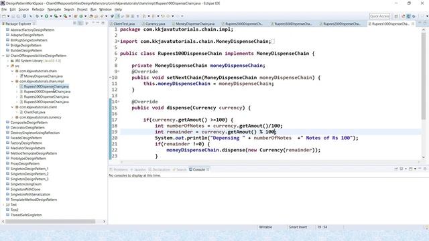
Task: Collapse the dispense method at line 14
Action: (x=118, y=102)
